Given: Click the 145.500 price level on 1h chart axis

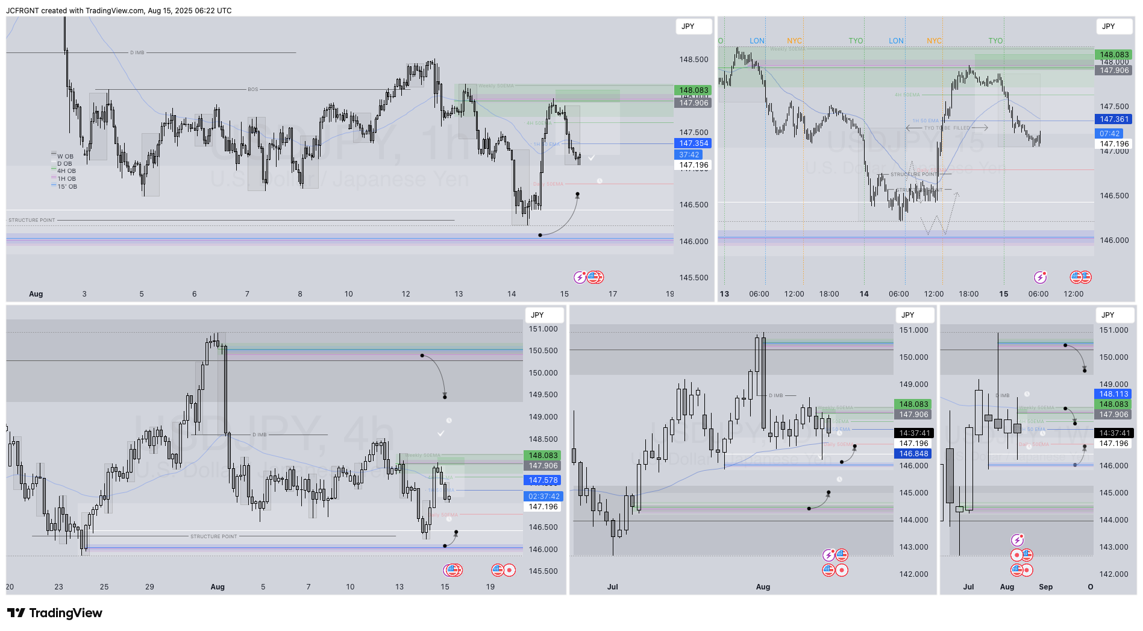Looking at the screenshot, I should [694, 278].
